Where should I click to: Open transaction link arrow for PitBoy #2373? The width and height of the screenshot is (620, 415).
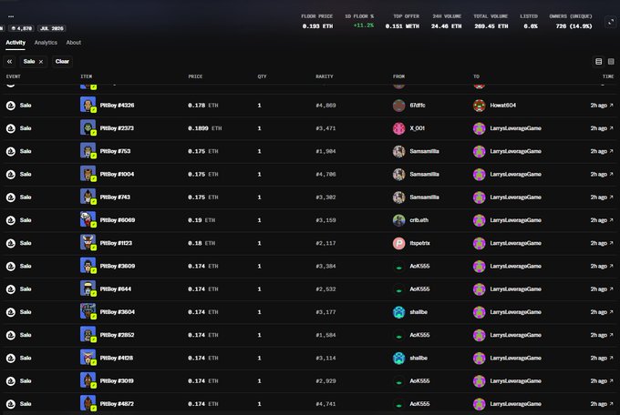(611, 128)
